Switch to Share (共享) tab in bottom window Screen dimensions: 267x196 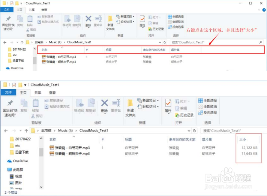pyautogui.click(x=37, y=93)
